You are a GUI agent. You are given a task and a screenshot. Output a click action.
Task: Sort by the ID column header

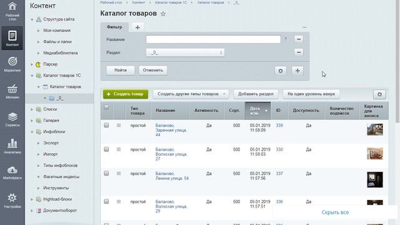(279, 111)
